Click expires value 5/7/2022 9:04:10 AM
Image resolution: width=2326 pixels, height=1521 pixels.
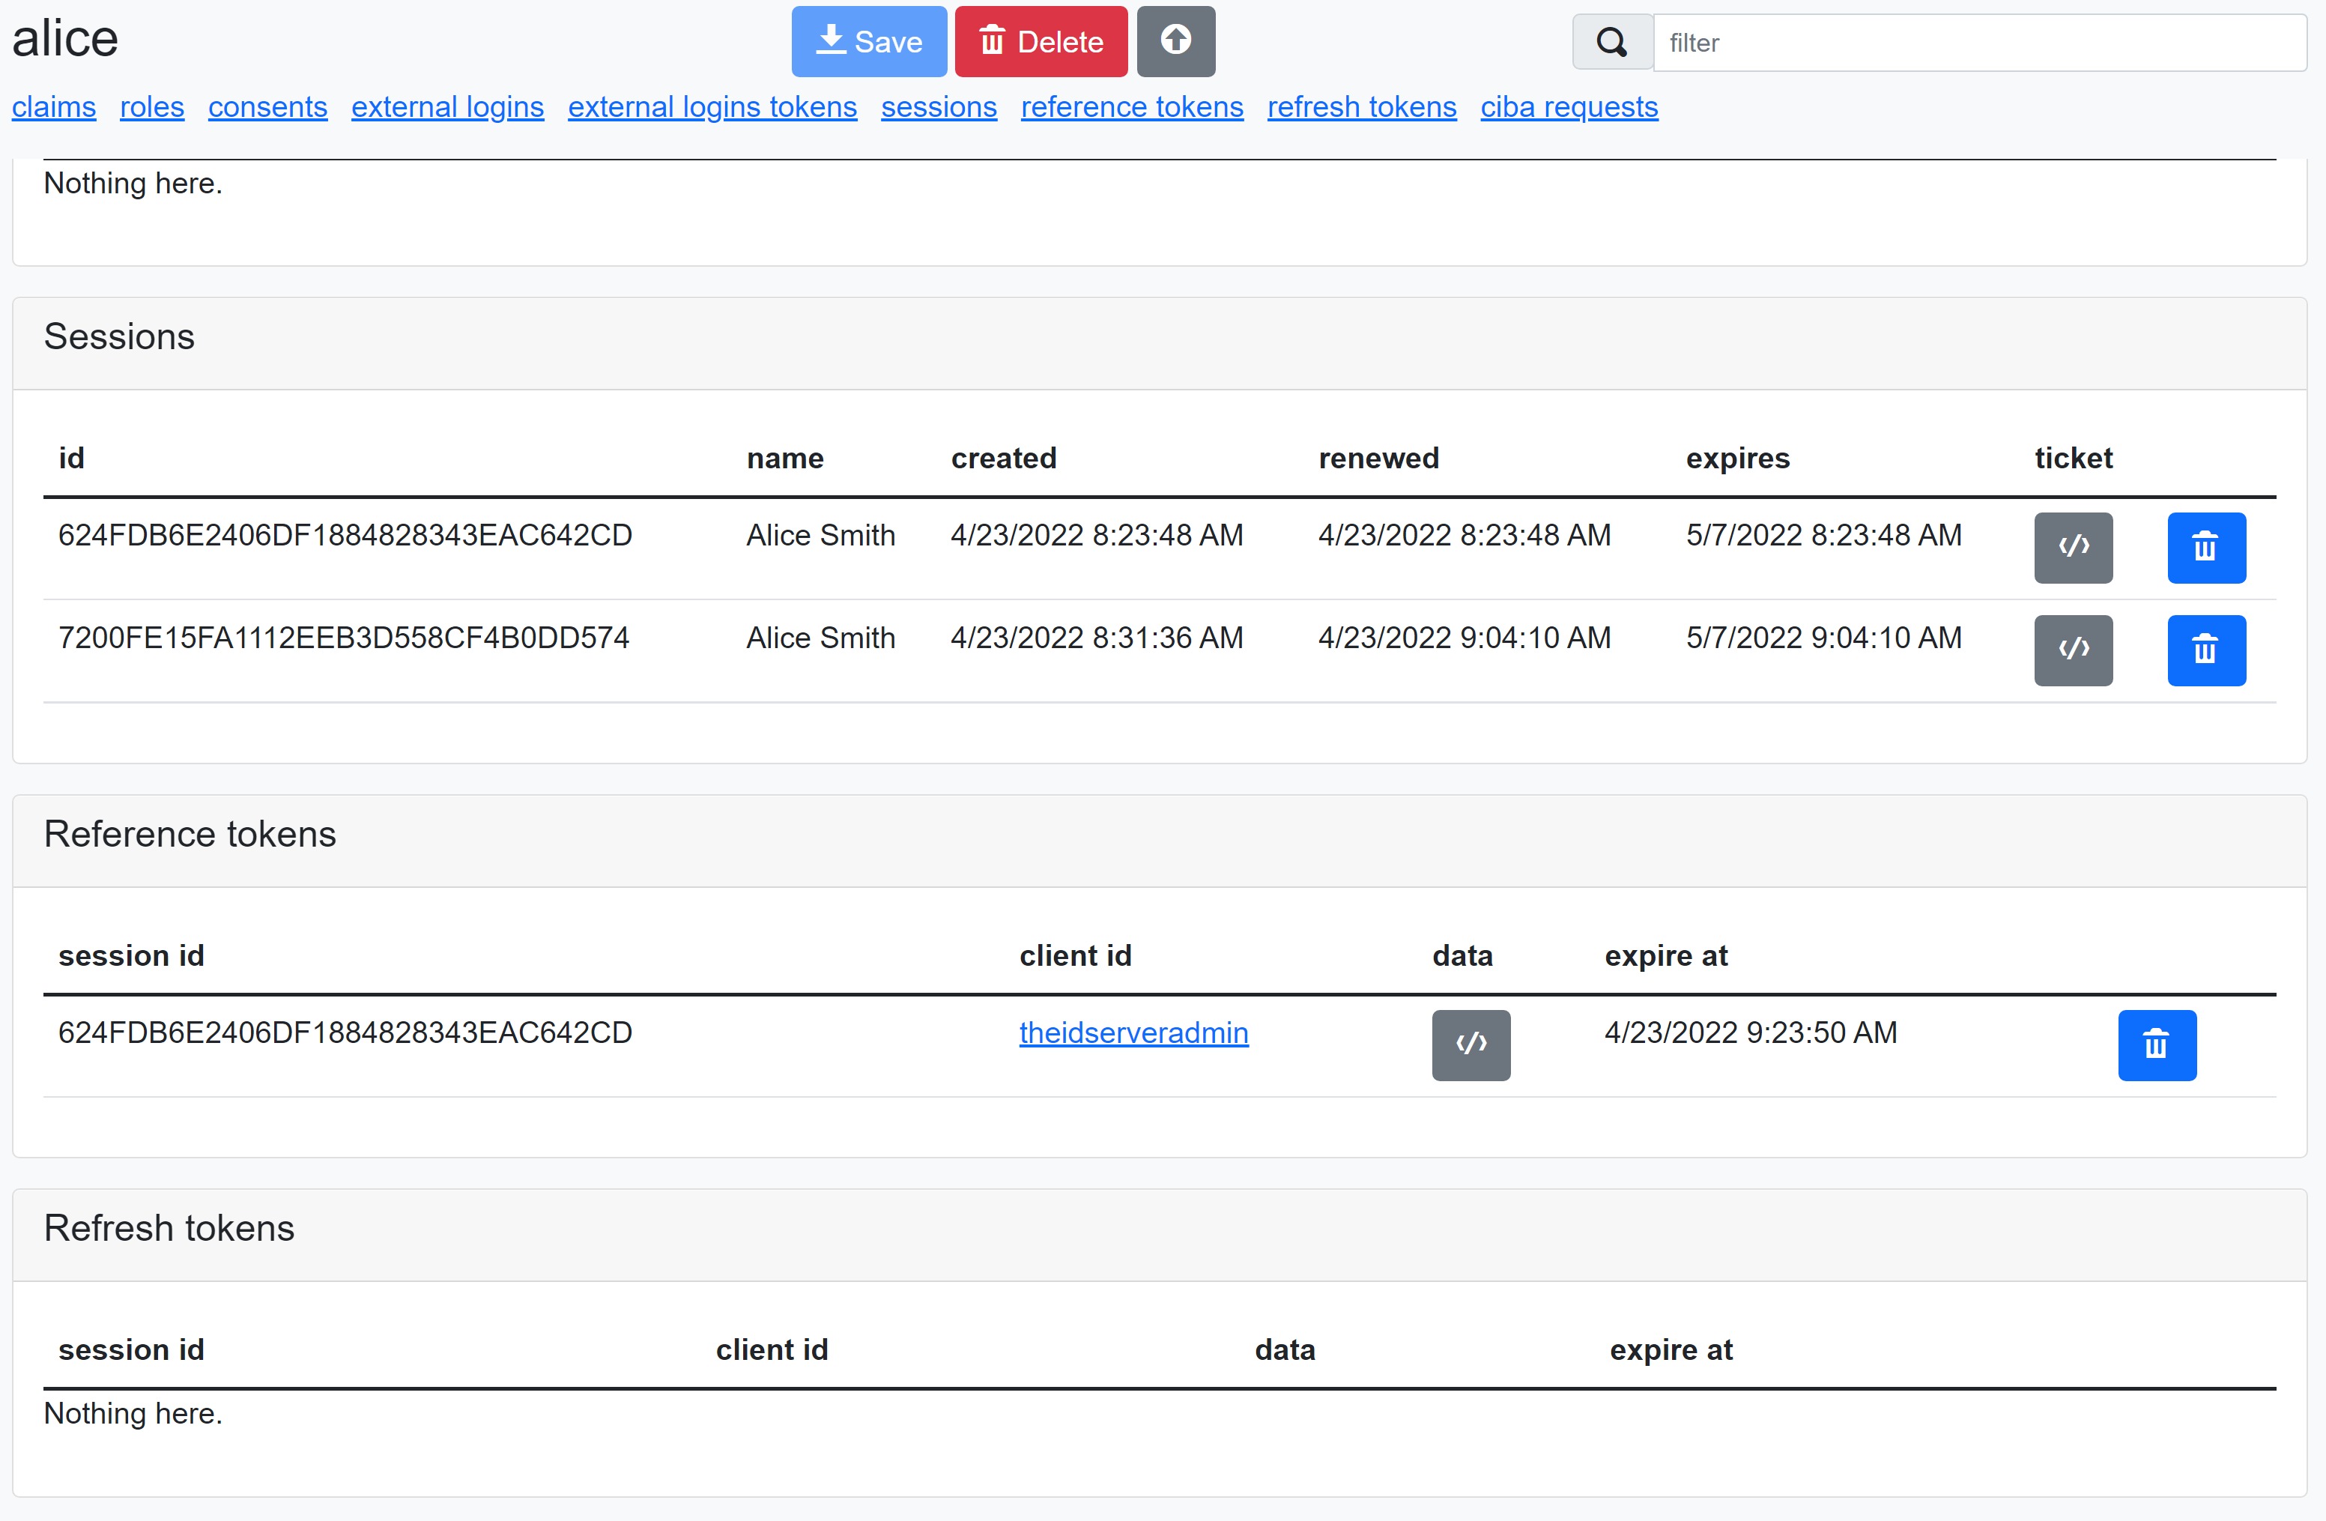[x=1823, y=638]
